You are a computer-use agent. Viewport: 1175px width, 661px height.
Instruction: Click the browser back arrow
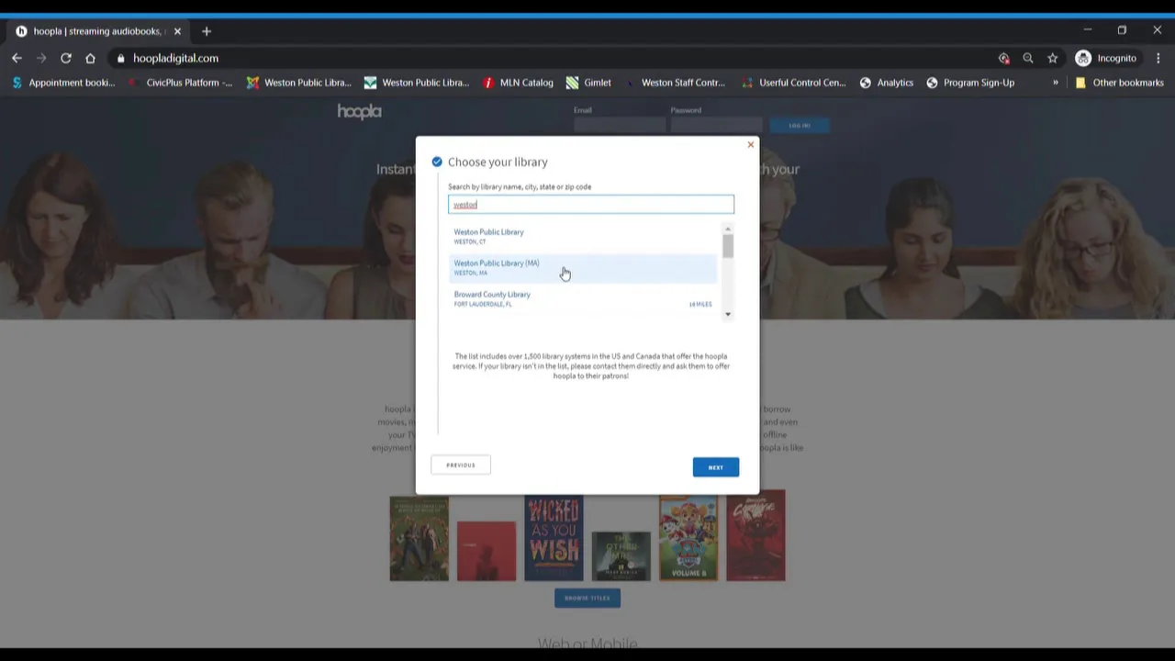(17, 58)
